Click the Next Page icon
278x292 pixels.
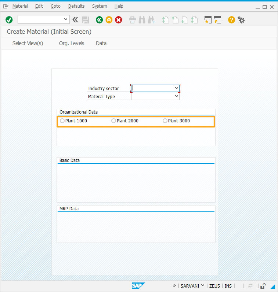184,20
